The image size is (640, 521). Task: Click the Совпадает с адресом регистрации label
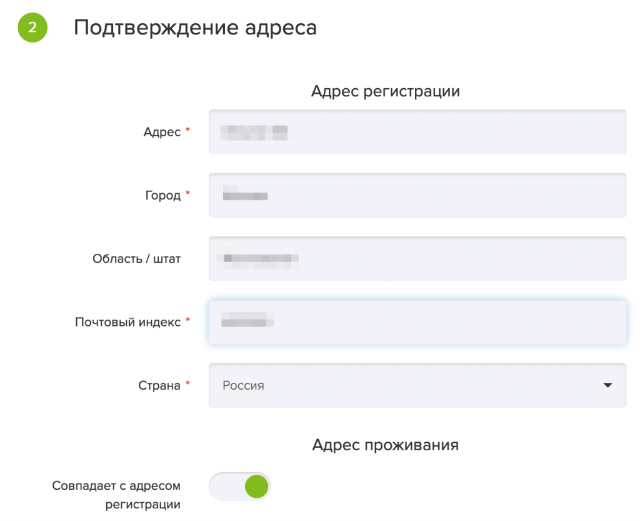116,495
